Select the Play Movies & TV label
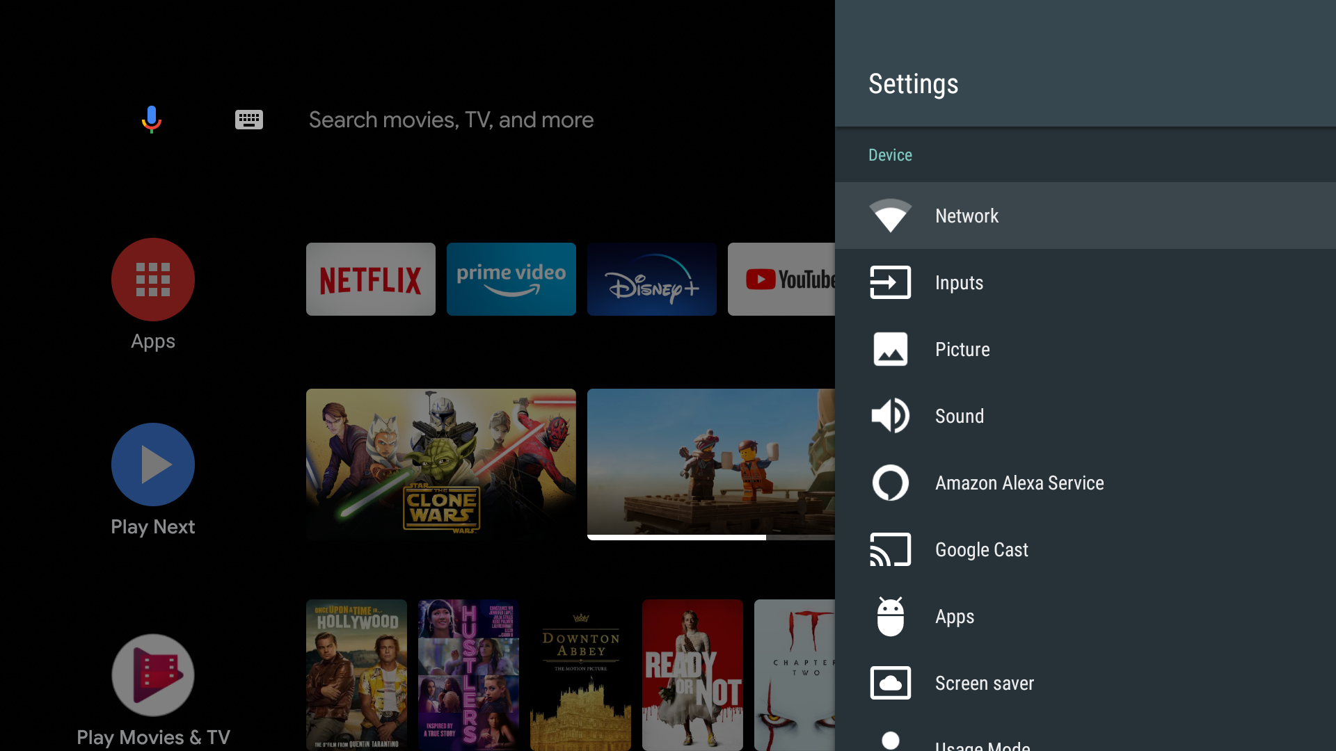This screenshot has width=1336, height=751. pyautogui.click(x=153, y=738)
